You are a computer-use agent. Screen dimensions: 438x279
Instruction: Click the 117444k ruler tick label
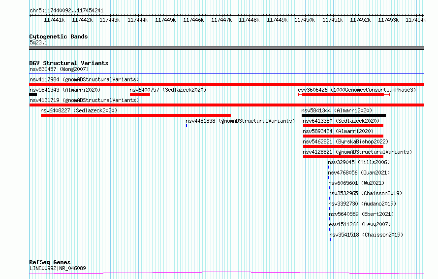138,20
